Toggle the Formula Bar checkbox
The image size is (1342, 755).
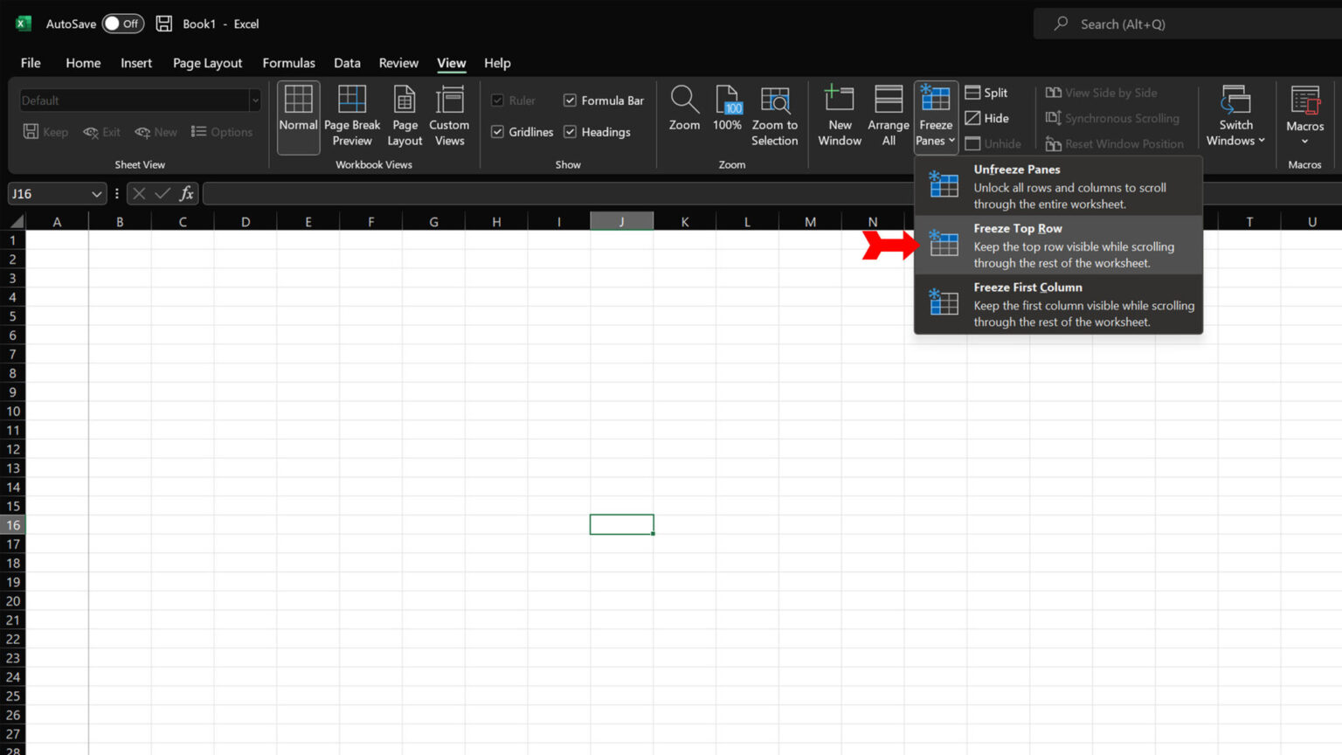tap(570, 100)
